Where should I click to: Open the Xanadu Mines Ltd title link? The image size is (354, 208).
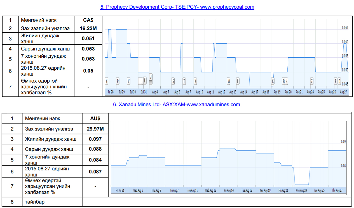177,105
